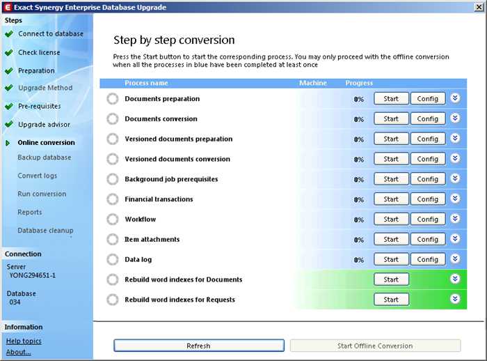
Task: Start Rebuild word indexes for Requests
Action: coord(391,300)
